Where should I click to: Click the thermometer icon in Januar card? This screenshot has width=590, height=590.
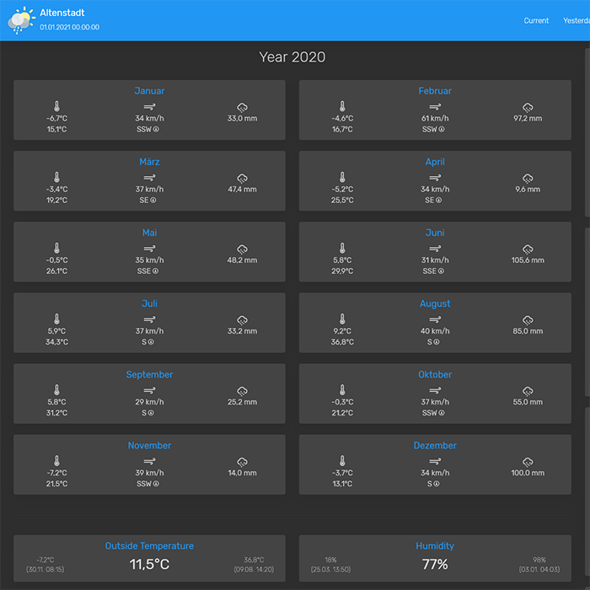point(56,106)
